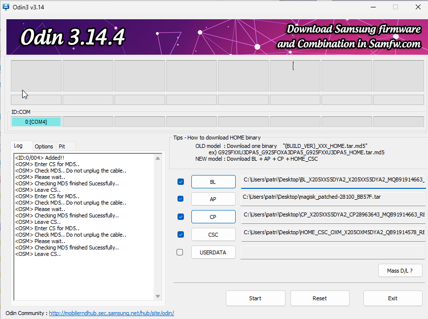Click the log panel scrollbar down arrow
Image resolution: width=428 pixels, height=319 pixels.
click(x=158, y=296)
